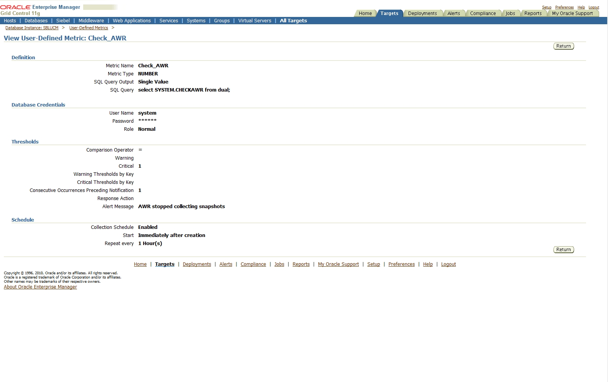Click the upper Return button

(x=564, y=46)
